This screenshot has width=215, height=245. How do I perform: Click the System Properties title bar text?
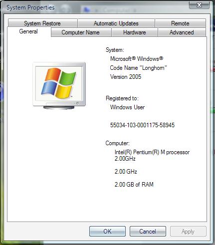click(30, 7)
